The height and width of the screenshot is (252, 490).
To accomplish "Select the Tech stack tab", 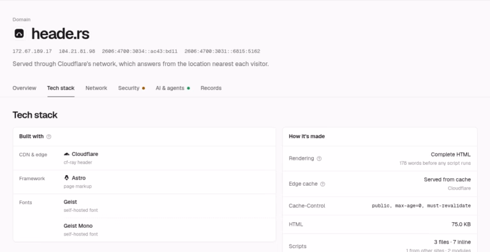I will 61,88.
